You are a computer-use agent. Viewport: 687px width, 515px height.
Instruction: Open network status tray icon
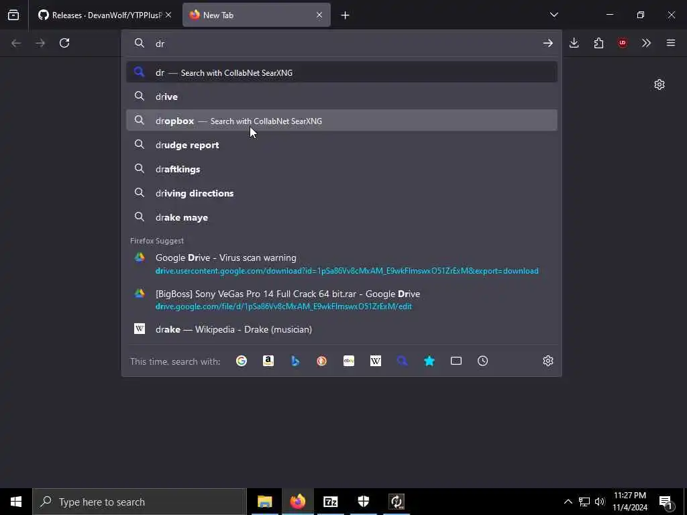pos(584,502)
